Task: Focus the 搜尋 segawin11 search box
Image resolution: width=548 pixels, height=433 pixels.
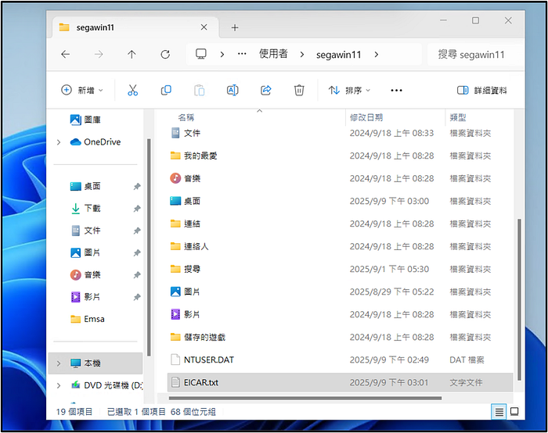Action: click(474, 55)
